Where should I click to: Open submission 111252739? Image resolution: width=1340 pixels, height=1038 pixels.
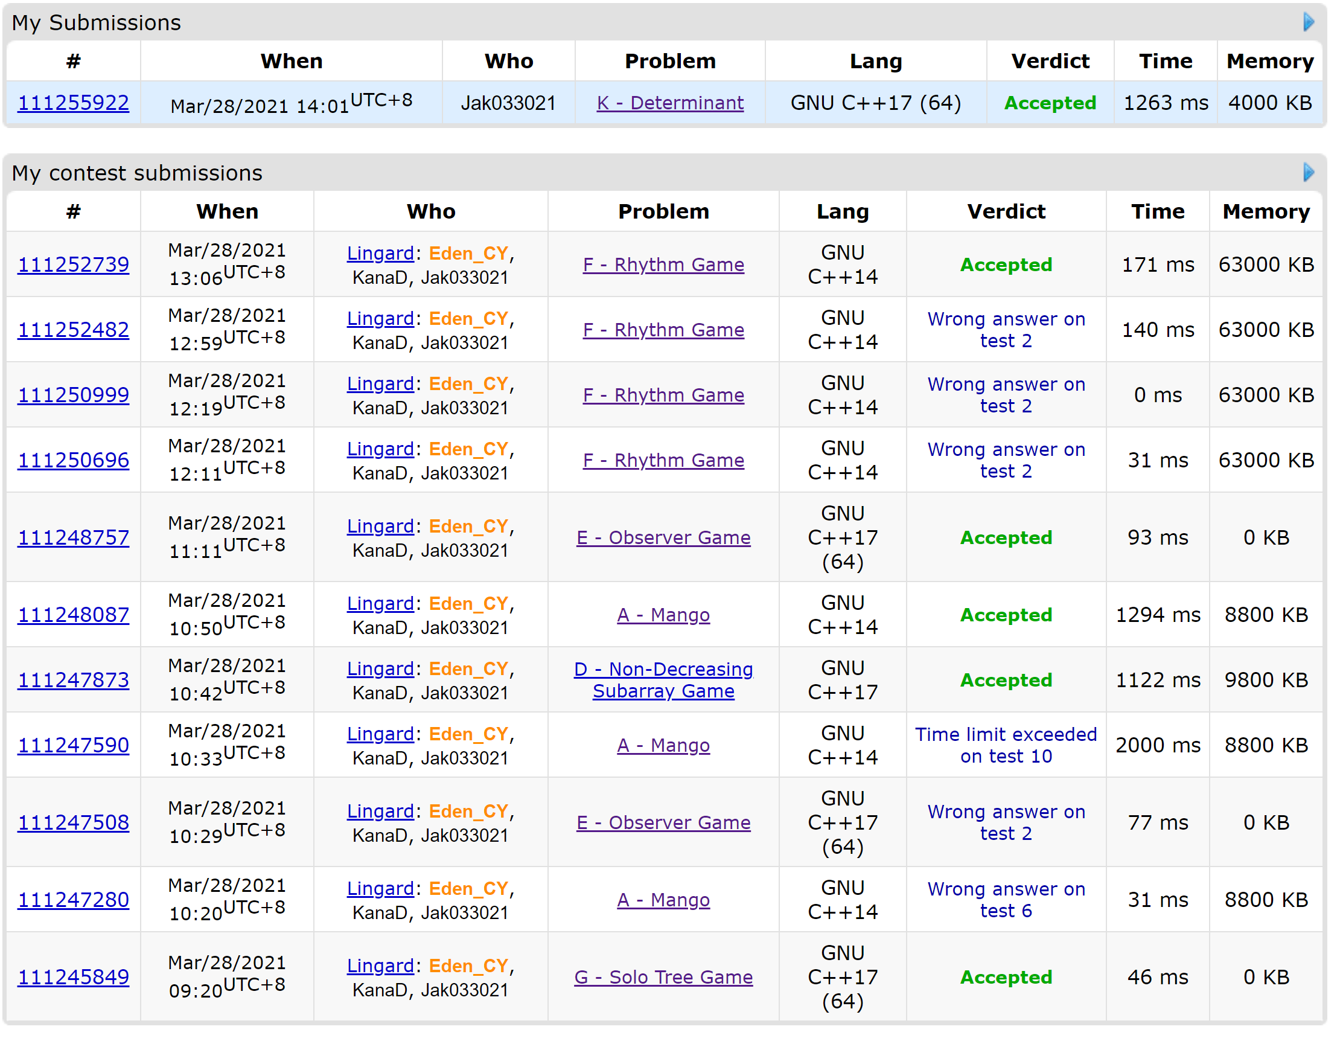(x=73, y=264)
